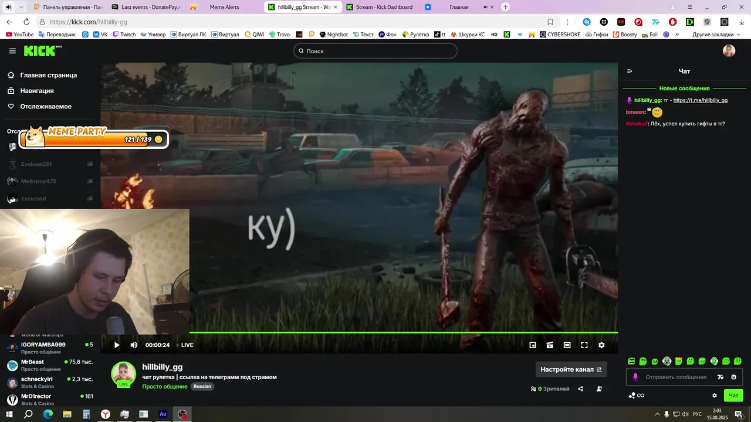Enable picture-in-picture mode

[533, 345]
